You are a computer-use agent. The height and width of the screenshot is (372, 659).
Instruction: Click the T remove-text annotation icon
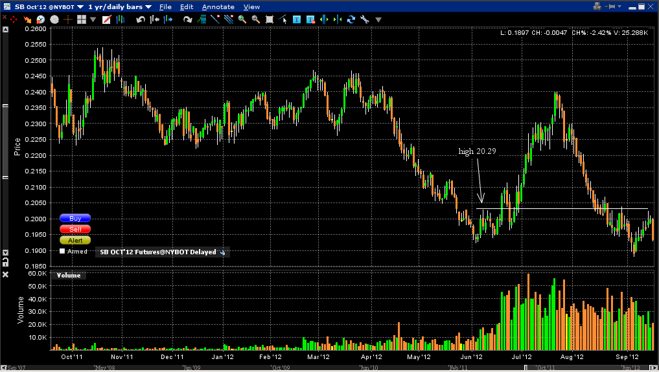click(310, 19)
